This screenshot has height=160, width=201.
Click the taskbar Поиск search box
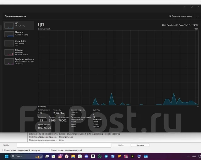(27, 156)
